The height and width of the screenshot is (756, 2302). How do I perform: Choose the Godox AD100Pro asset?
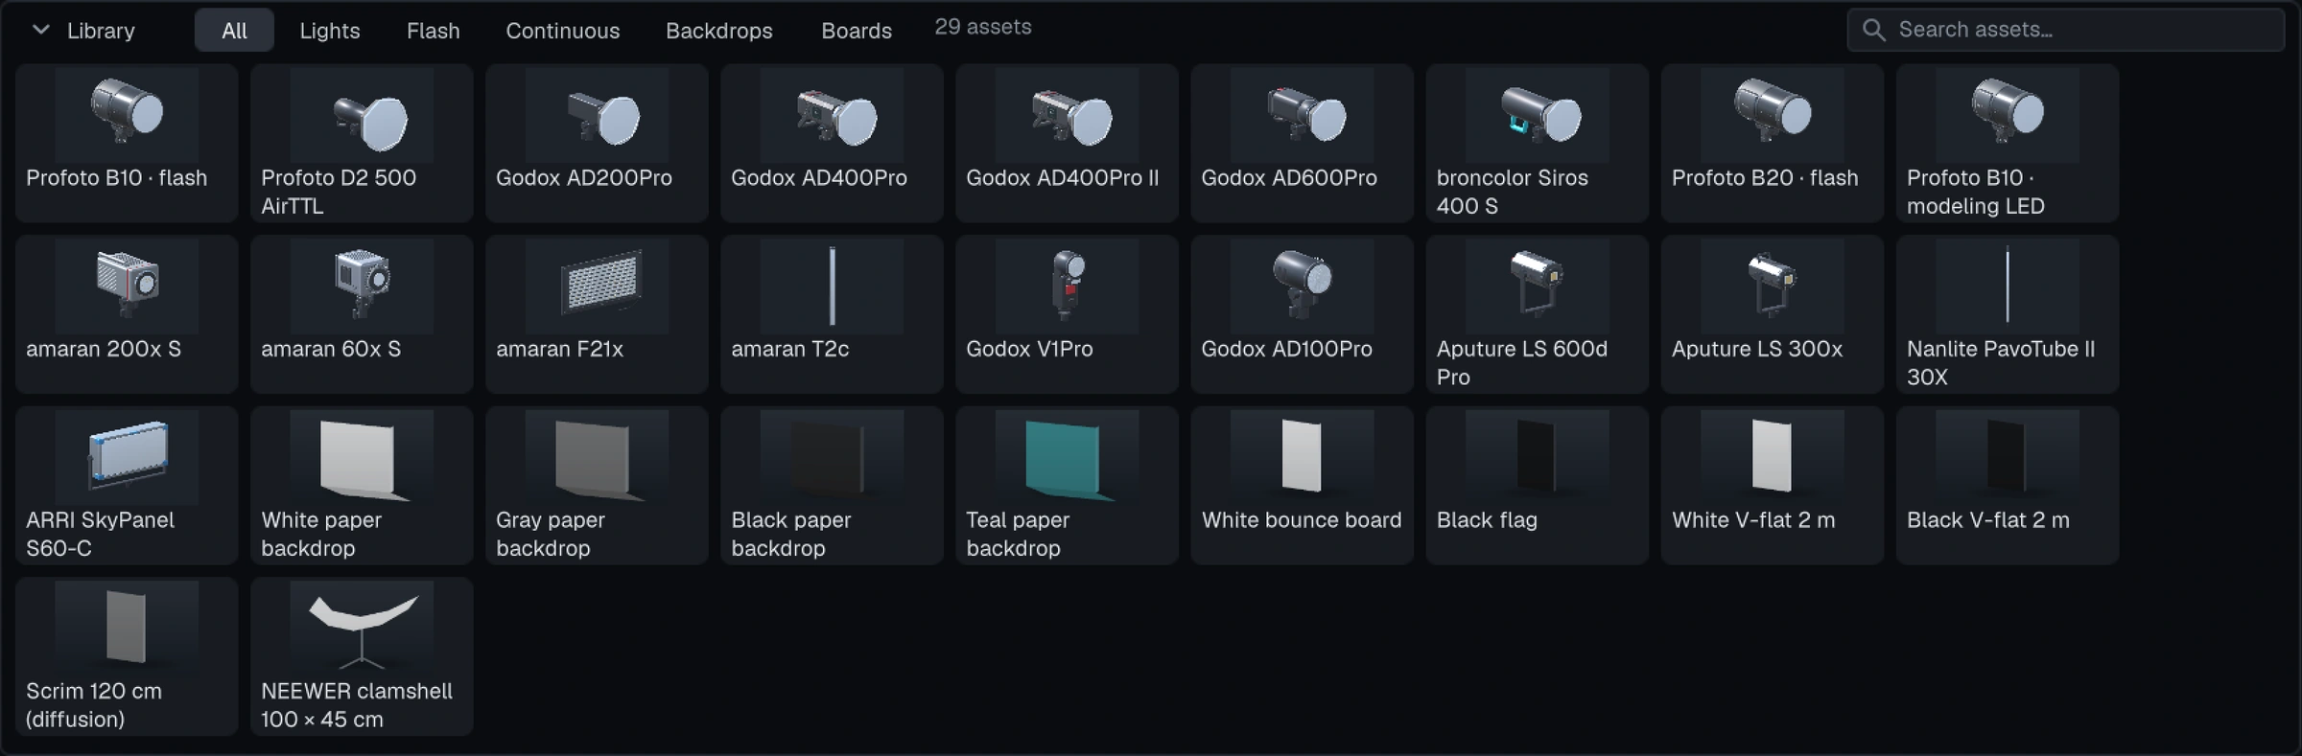pos(1302,314)
